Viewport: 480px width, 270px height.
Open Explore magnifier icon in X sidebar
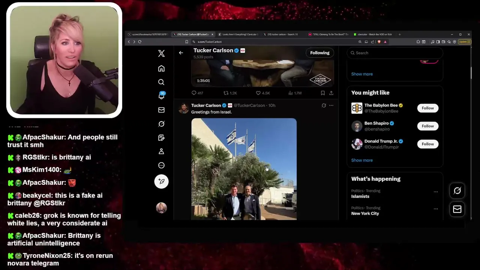click(161, 82)
